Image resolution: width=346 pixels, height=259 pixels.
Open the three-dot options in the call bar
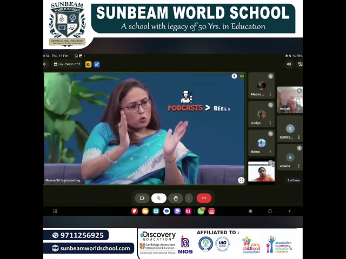(189, 198)
